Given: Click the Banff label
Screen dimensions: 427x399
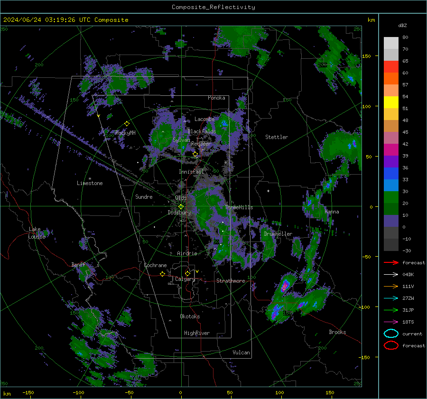Looking at the screenshot, I should (x=78, y=265).
